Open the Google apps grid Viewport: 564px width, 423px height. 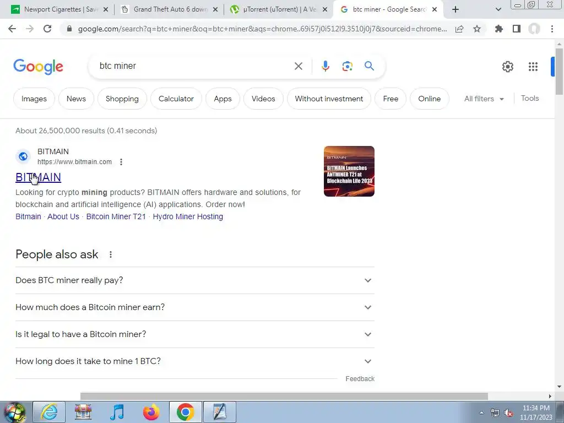coord(533,67)
